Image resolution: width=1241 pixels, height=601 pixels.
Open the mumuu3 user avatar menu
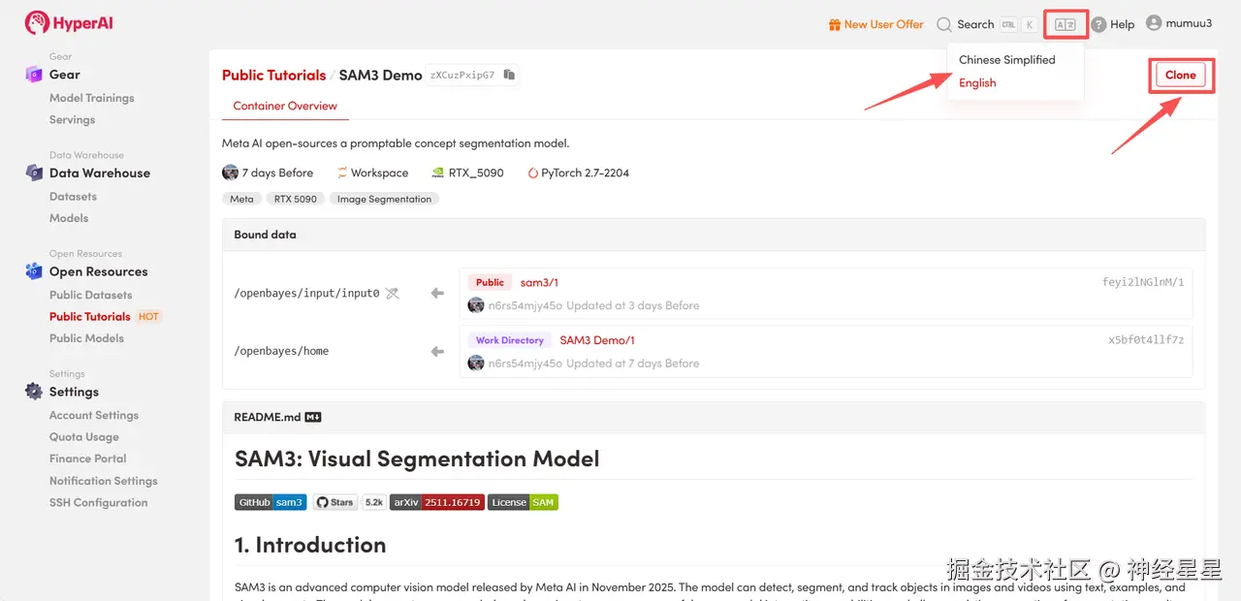[1154, 23]
